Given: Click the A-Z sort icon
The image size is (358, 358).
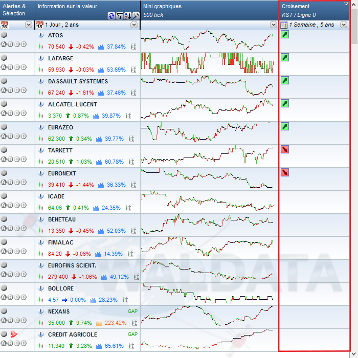Looking at the screenshot, I should coord(128,16).
